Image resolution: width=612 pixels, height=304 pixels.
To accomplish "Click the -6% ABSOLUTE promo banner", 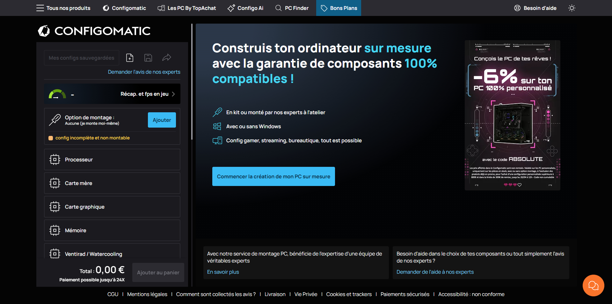I will pyautogui.click(x=513, y=115).
